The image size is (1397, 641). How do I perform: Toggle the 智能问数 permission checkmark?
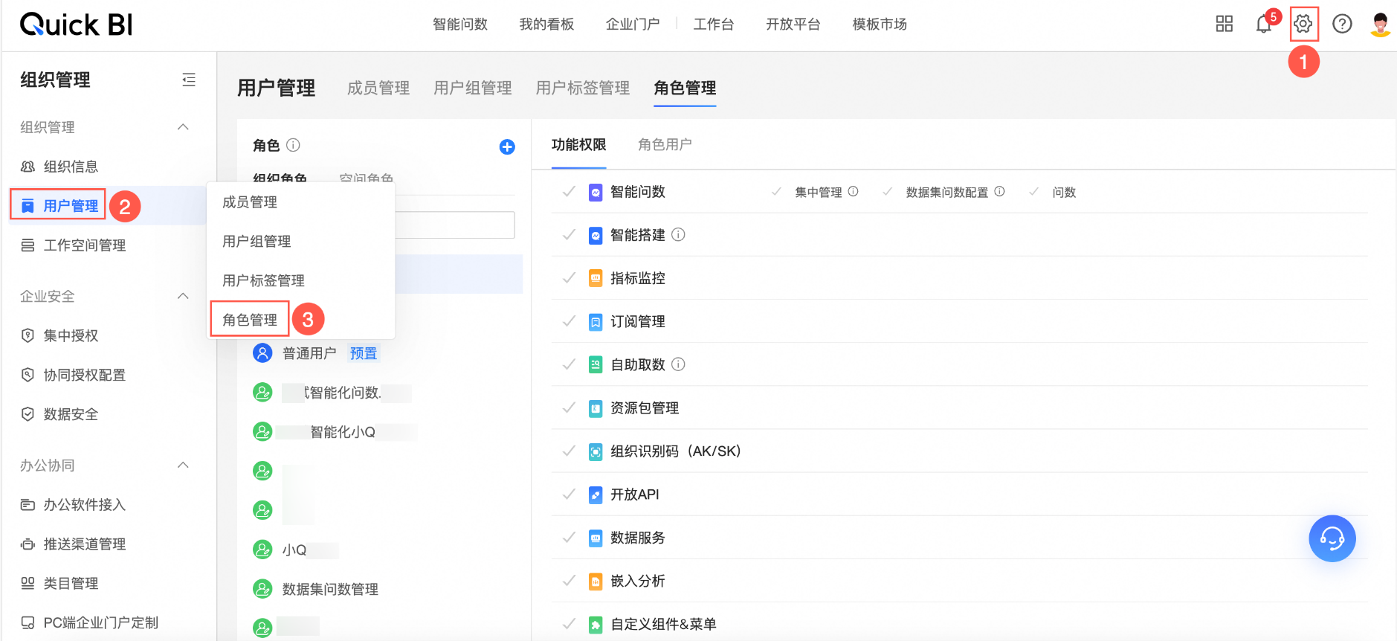(x=569, y=192)
